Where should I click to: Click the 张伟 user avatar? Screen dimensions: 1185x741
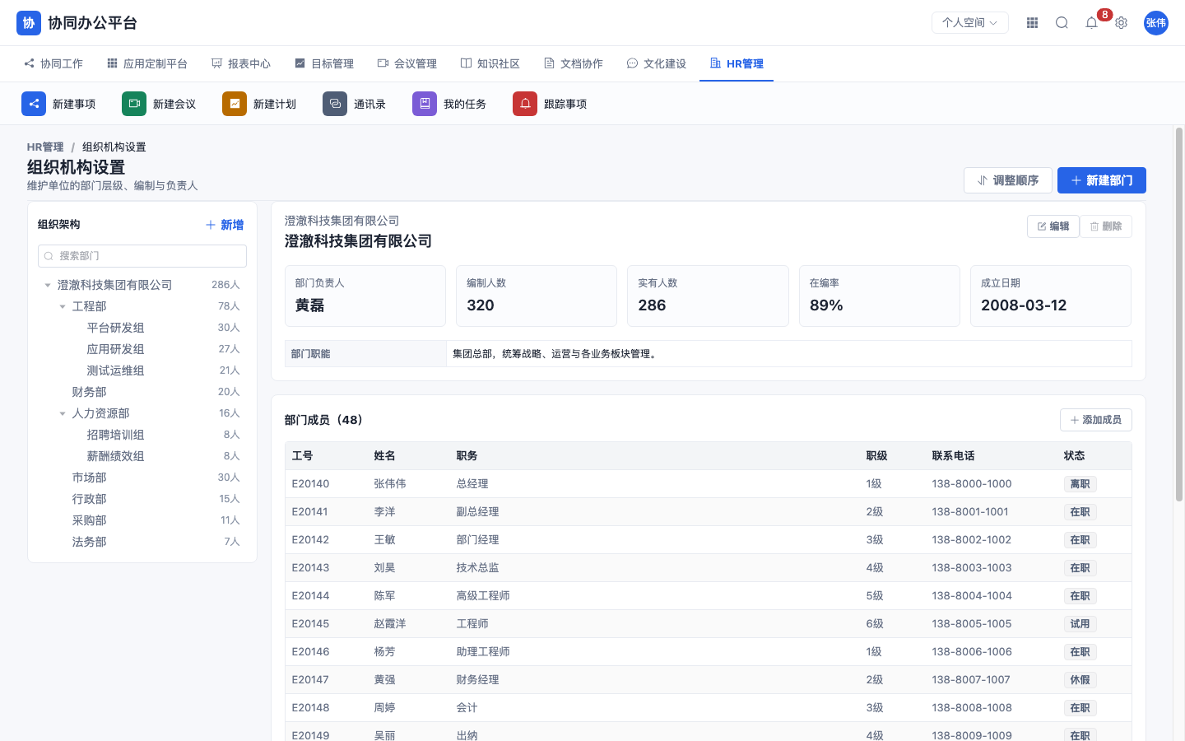1156,23
